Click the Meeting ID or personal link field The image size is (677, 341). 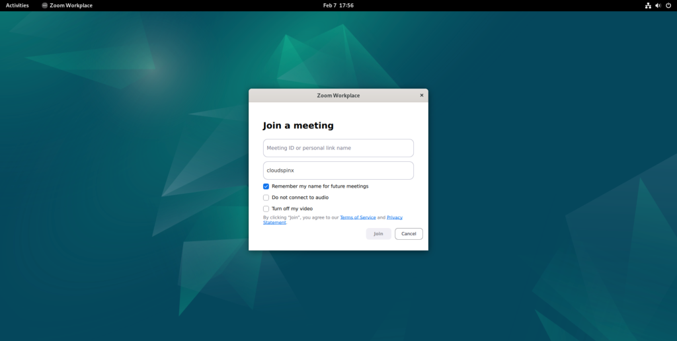[338, 148]
